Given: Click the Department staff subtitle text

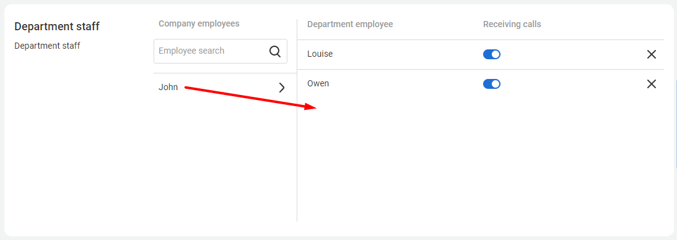Looking at the screenshot, I should coord(47,46).
